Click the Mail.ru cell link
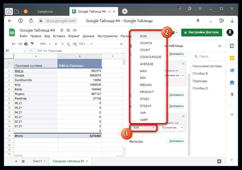 pyautogui.click(x=19, y=71)
